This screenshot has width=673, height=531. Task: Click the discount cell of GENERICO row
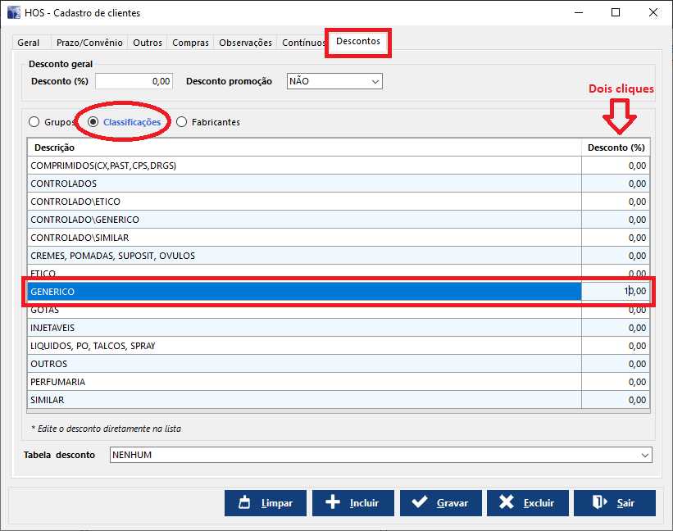pos(615,292)
